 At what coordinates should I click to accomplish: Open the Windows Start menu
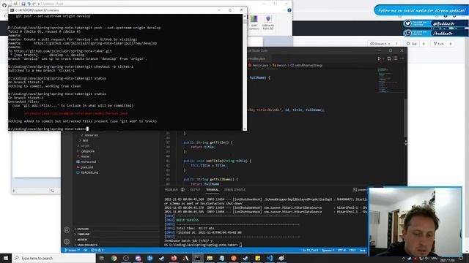(6, 258)
